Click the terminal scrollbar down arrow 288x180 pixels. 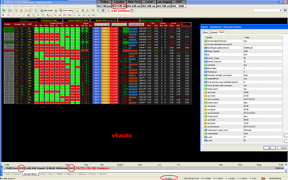286,171
